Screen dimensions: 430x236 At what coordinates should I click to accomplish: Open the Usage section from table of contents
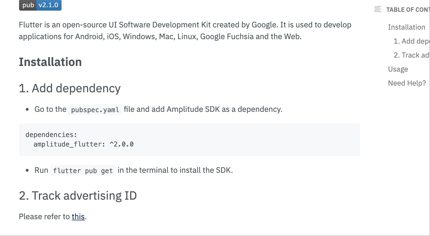tap(398, 69)
